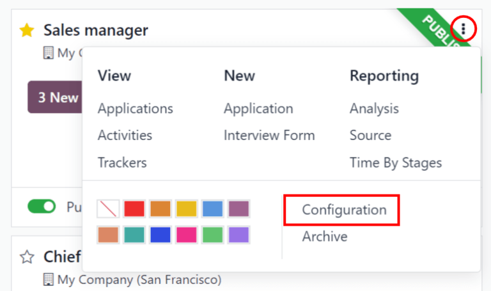Open Trackers under View
Screen dimensions: 491x291
coord(122,162)
